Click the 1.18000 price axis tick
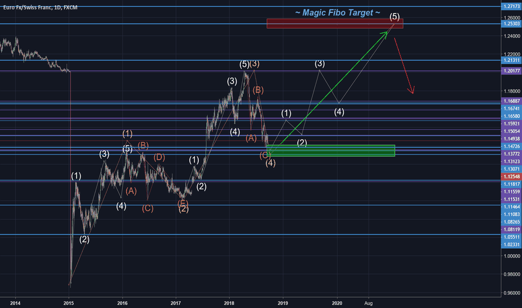Screen dimensions: 522x308 (x=512, y=91)
